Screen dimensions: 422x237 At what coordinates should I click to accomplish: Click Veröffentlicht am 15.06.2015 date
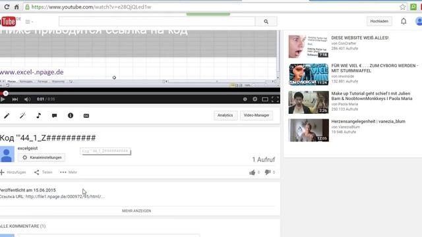click(x=28, y=190)
